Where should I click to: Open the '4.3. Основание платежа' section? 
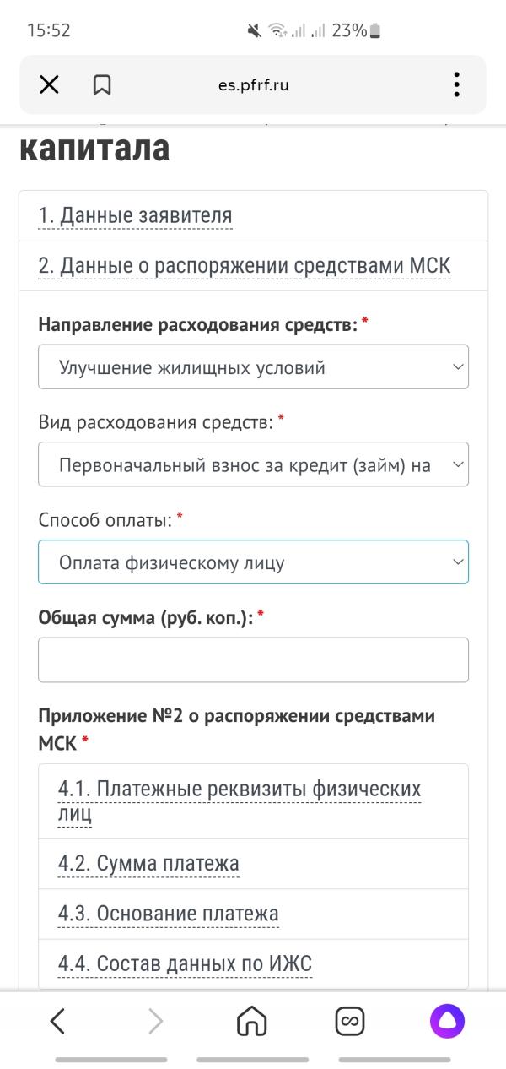pyautogui.click(x=169, y=914)
